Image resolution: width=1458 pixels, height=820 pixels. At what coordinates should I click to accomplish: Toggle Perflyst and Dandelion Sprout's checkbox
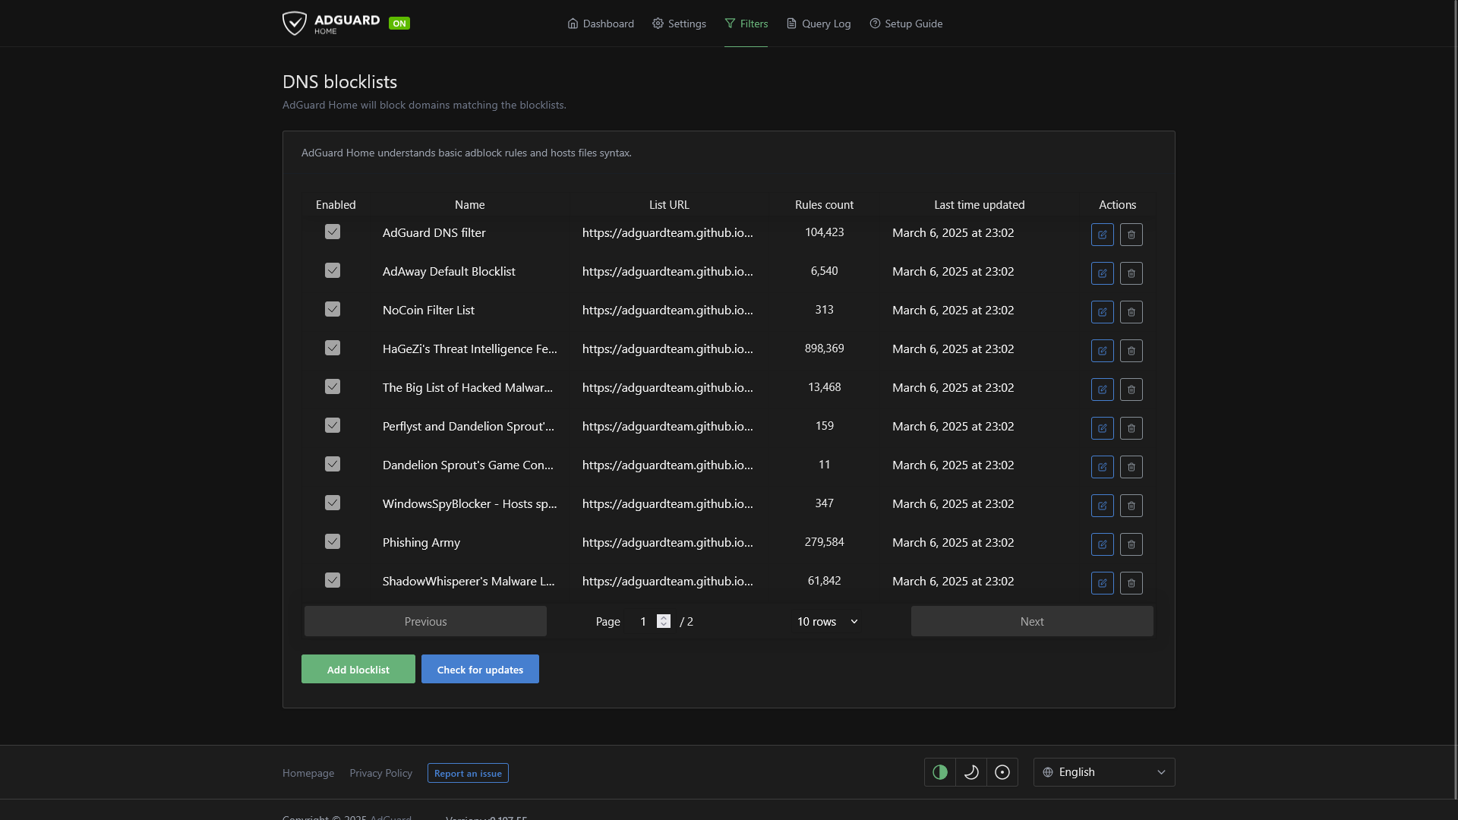pos(333,425)
